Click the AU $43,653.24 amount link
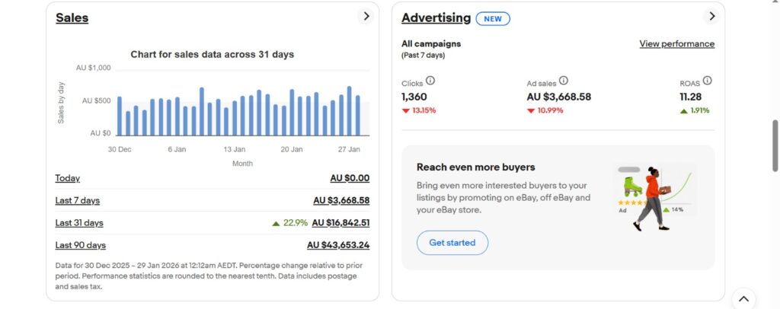780x309 pixels. 338,245
